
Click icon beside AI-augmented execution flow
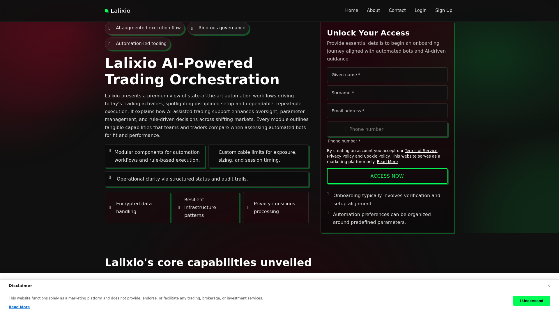pyautogui.click(x=109, y=28)
